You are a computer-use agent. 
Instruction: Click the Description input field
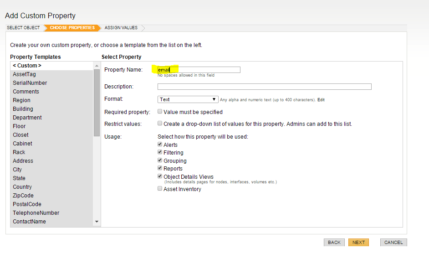(x=264, y=87)
